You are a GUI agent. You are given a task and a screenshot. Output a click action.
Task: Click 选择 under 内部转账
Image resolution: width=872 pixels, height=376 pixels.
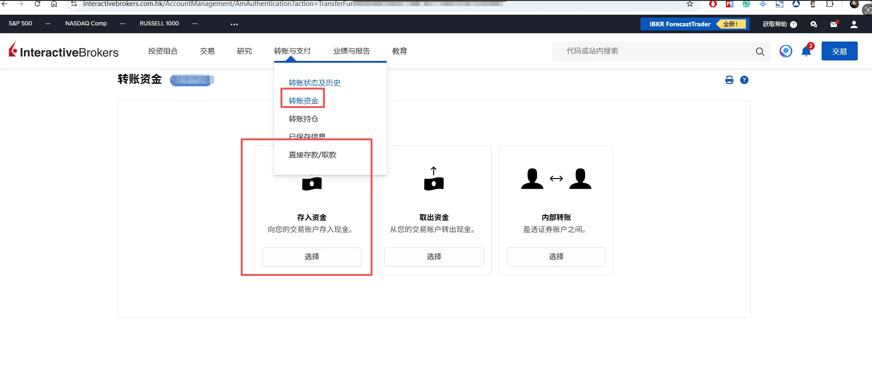tap(556, 257)
